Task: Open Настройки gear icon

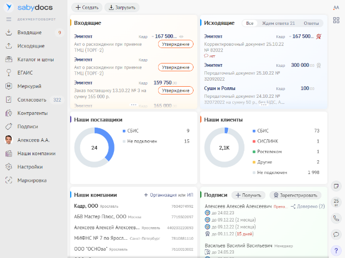Action: pos(9,167)
